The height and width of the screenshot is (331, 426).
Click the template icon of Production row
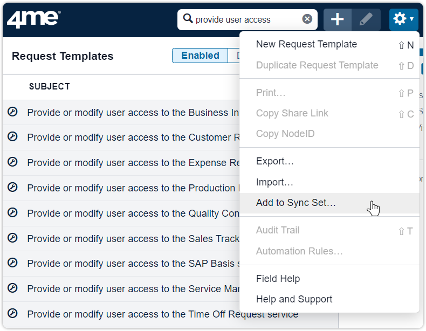[12, 187]
